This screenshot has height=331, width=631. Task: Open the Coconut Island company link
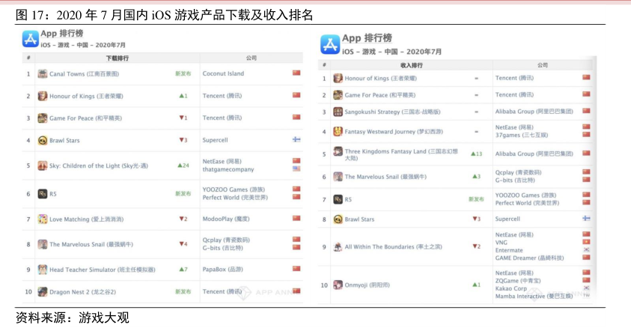(223, 74)
